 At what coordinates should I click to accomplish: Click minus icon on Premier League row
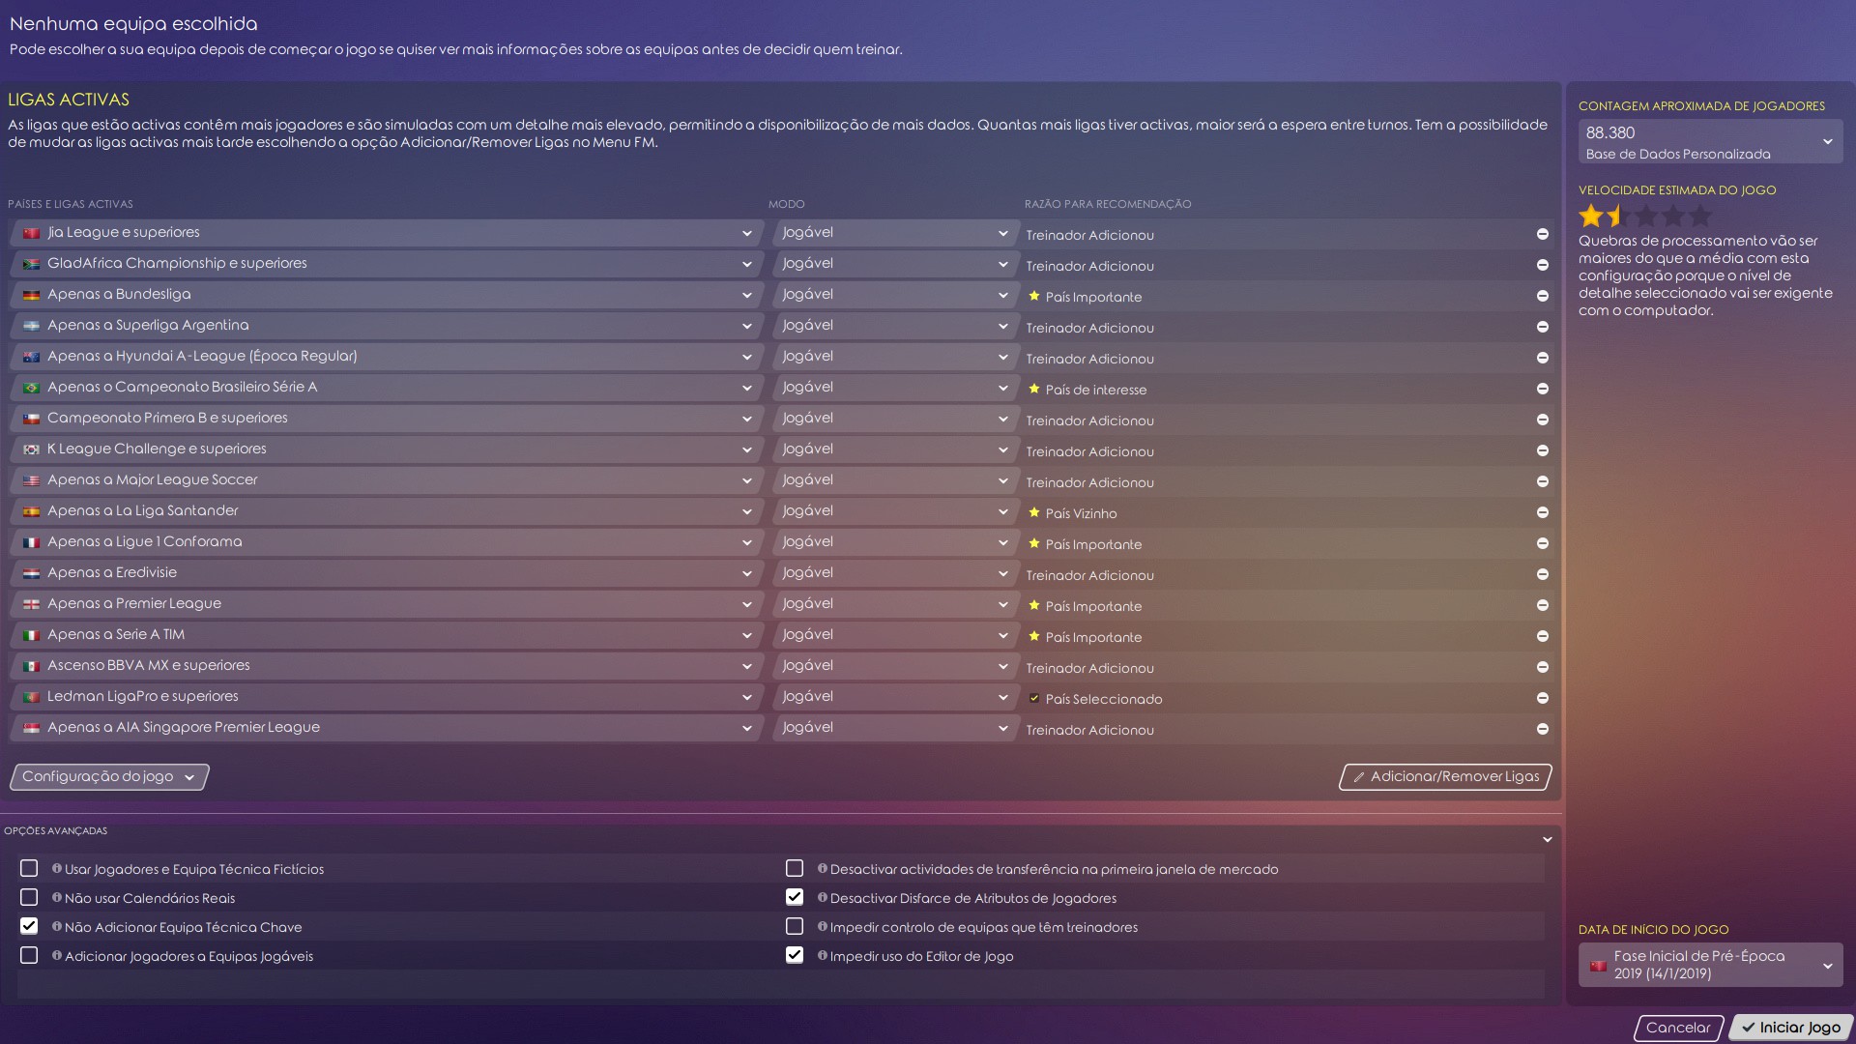point(1543,605)
